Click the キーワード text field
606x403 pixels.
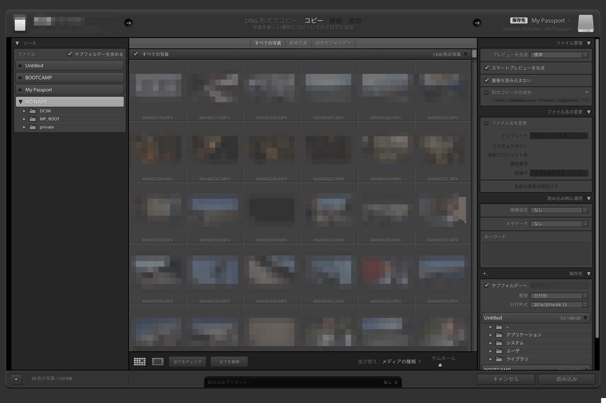(x=536, y=253)
